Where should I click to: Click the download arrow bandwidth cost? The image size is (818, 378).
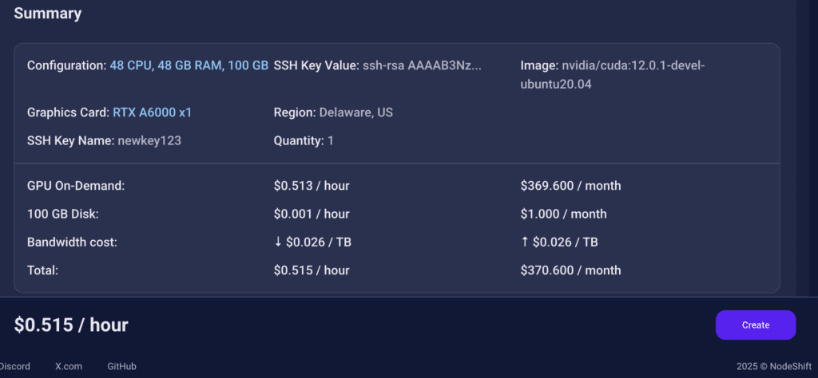[312, 242]
